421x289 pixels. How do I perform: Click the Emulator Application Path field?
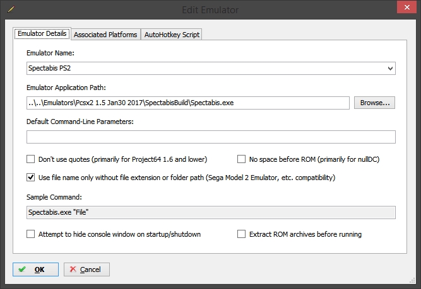(x=188, y=103)
